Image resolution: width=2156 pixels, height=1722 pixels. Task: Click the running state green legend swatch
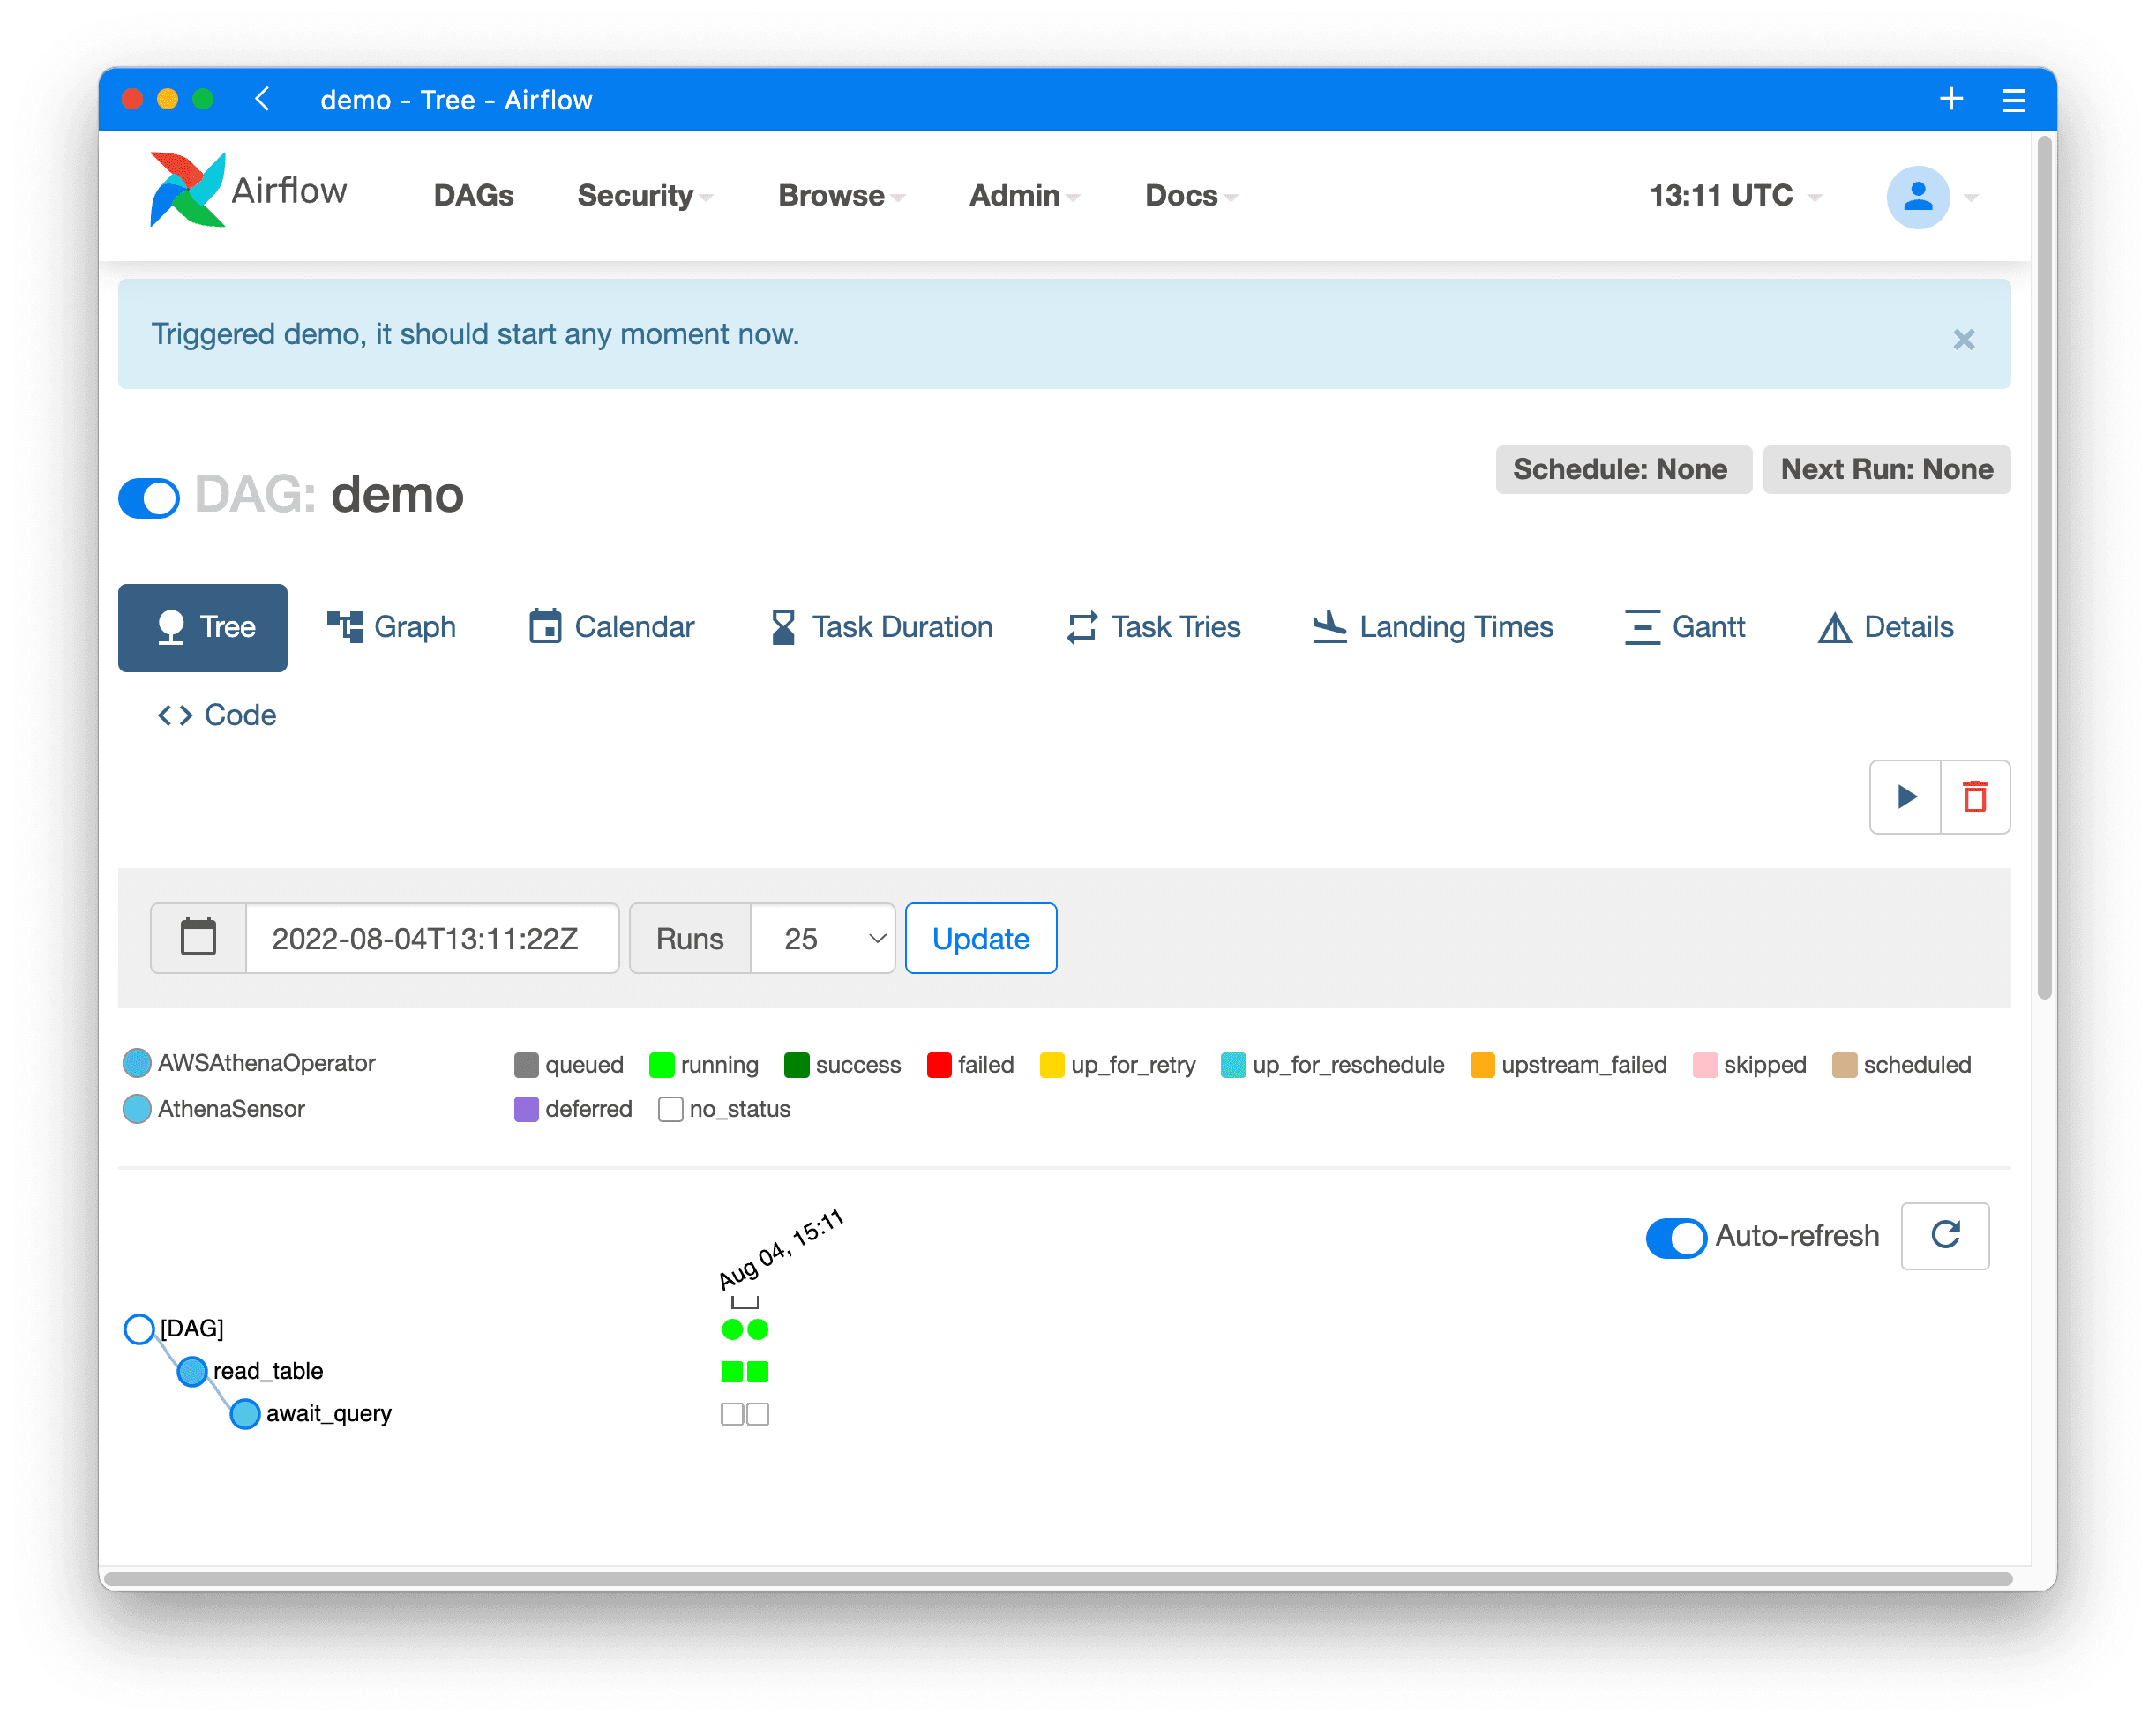pyautogui.click(x=661, y=1065)
